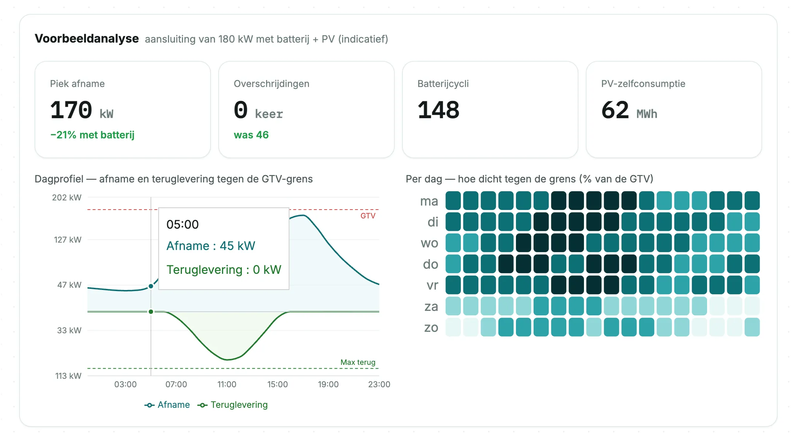
Task: Click the '202 kW' y-axis label
Action: 67,197
